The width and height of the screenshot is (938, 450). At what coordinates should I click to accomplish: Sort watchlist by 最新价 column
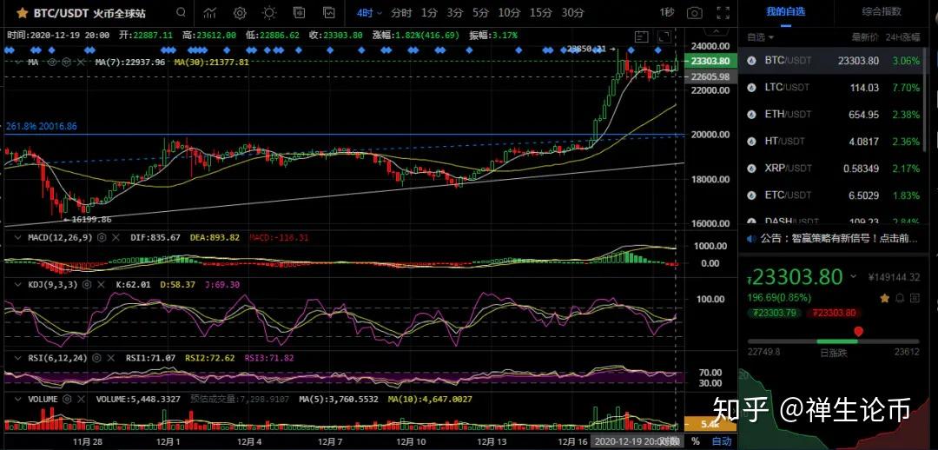coord(865,37)
